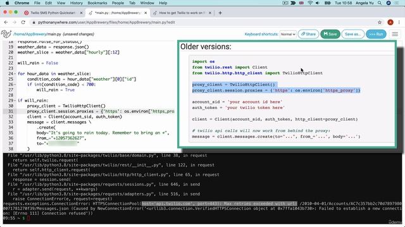Switch to Twilio SMS Python Quickstart tab
Viewport: 405px width, 227px height.
coord(53,13)
